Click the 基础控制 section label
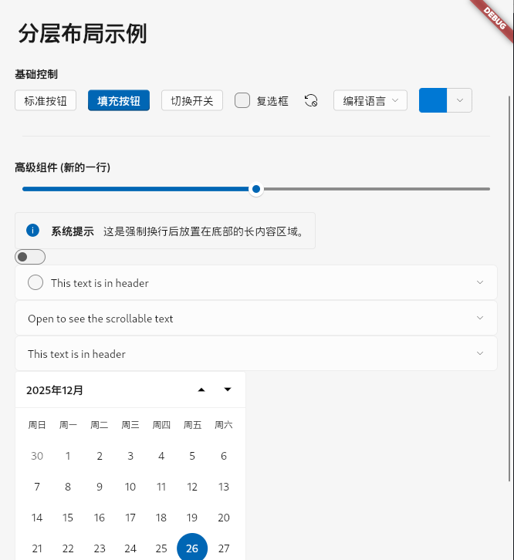Viewport: 514px width, 560px height. (x=36, y=74)
